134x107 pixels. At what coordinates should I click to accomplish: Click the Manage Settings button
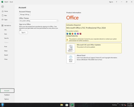point(25,14)
